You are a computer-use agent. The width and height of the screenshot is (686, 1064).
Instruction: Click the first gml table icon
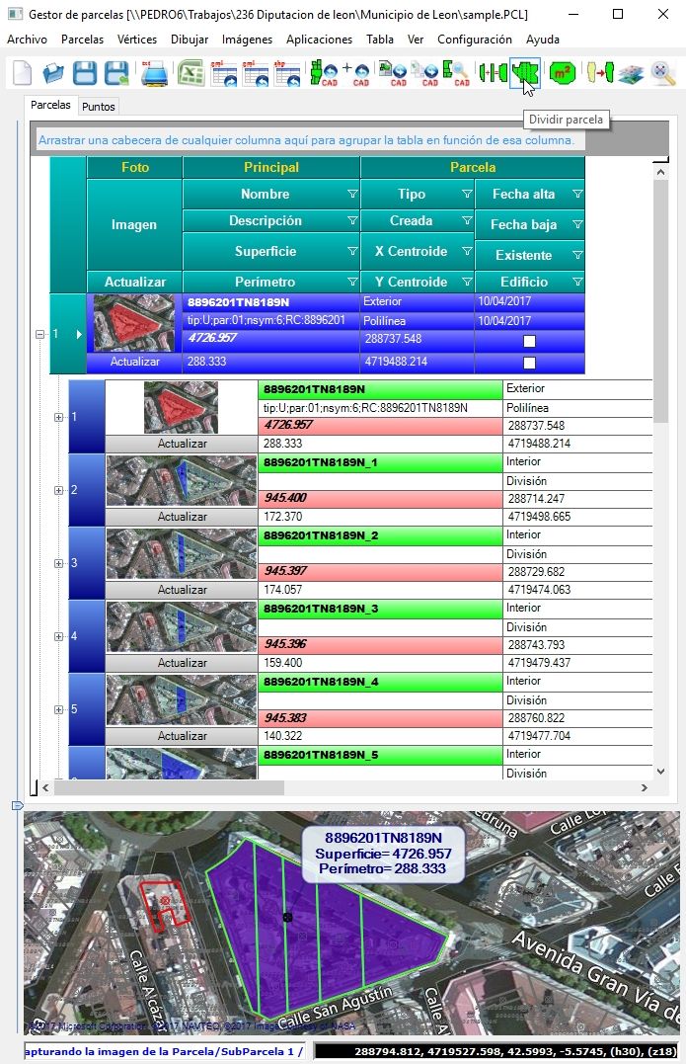coord(224,73)
